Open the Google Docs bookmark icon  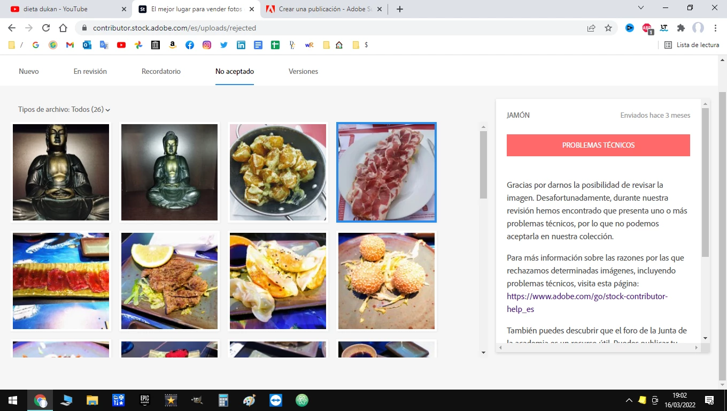pos(258,45)
